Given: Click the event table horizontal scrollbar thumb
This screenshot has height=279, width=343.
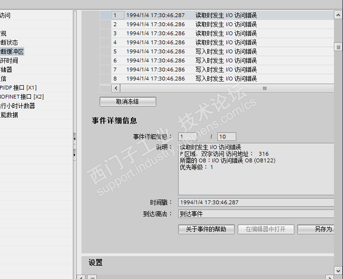Looking at the screenshot, I should coord(227,88).
